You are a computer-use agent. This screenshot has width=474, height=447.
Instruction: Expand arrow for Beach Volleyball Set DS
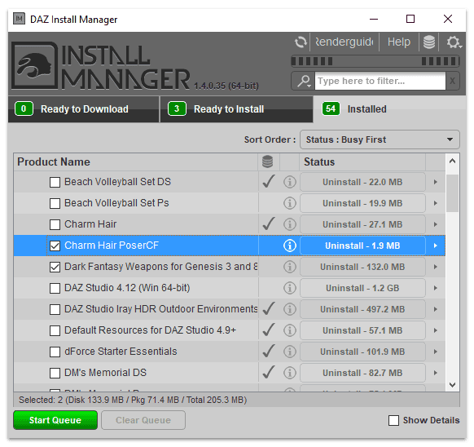[x=435, y=182]
